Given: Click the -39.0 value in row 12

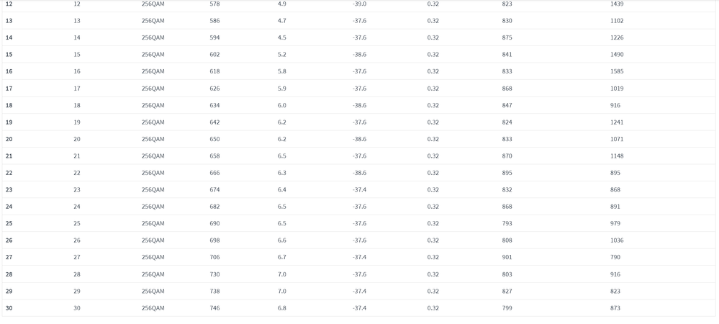Looking at the screenshot, I should pos(360,4).
